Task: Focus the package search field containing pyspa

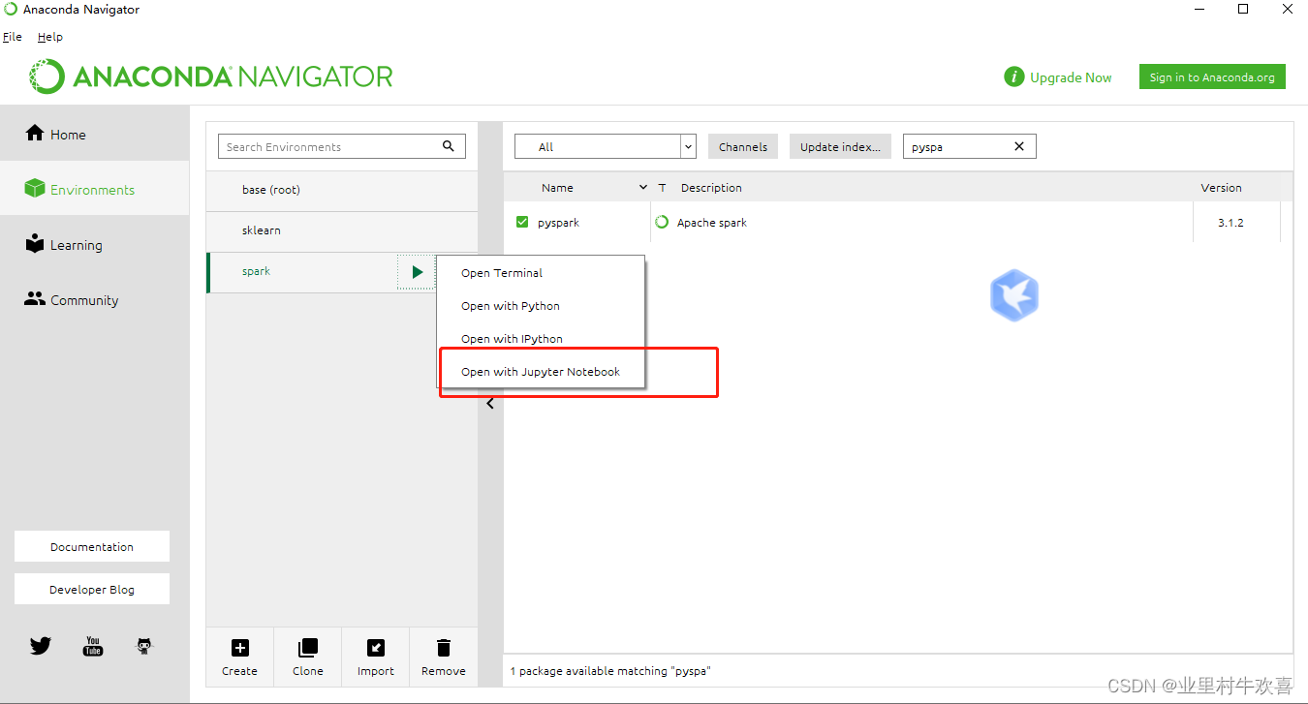Action: (x=969, y=146)
